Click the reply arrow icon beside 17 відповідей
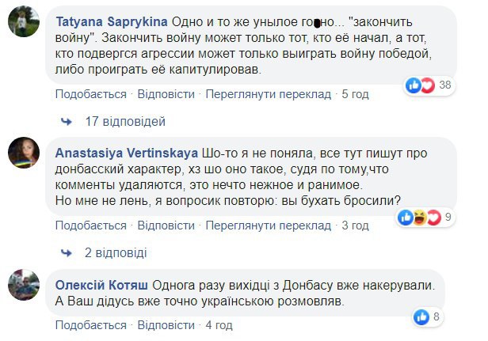 67,122
